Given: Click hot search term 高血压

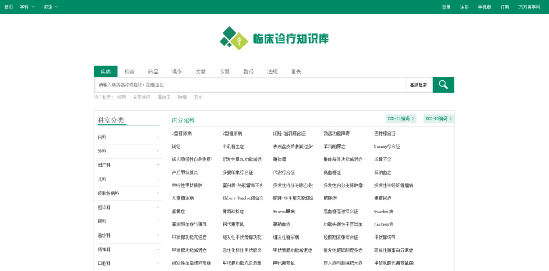Looking at the screenshot, I should coord(164,97).
